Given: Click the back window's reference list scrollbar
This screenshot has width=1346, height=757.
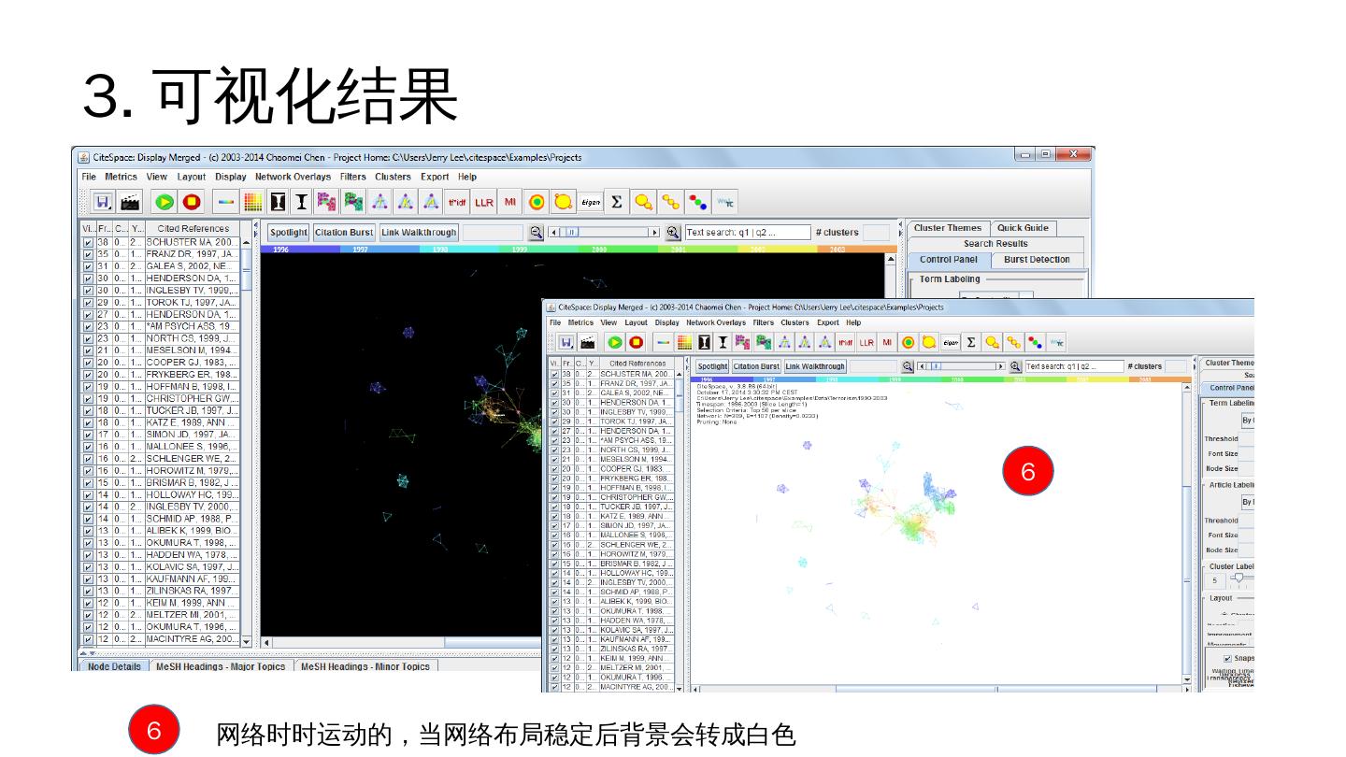Looking at the screenshot, I should [247, 441].
